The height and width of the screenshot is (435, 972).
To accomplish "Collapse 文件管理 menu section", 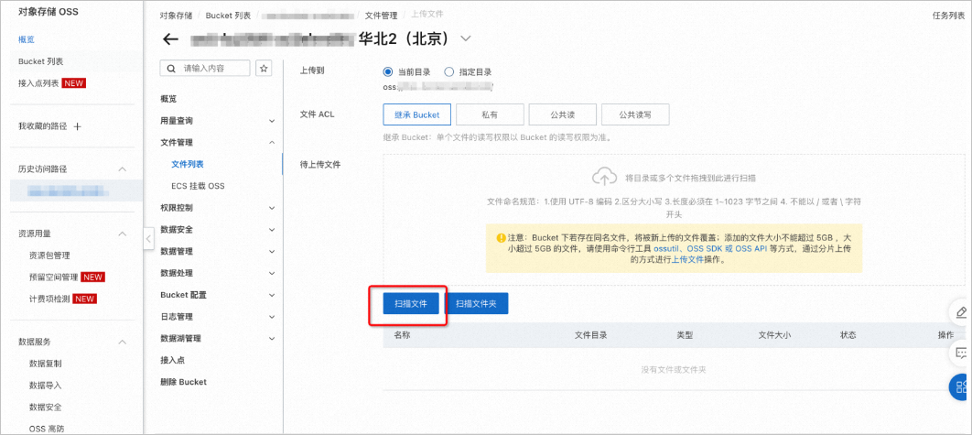I will [x=272, y=143].
